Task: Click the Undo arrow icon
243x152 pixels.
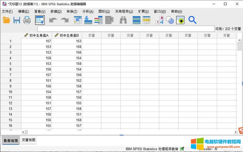Action: [53, 20]
